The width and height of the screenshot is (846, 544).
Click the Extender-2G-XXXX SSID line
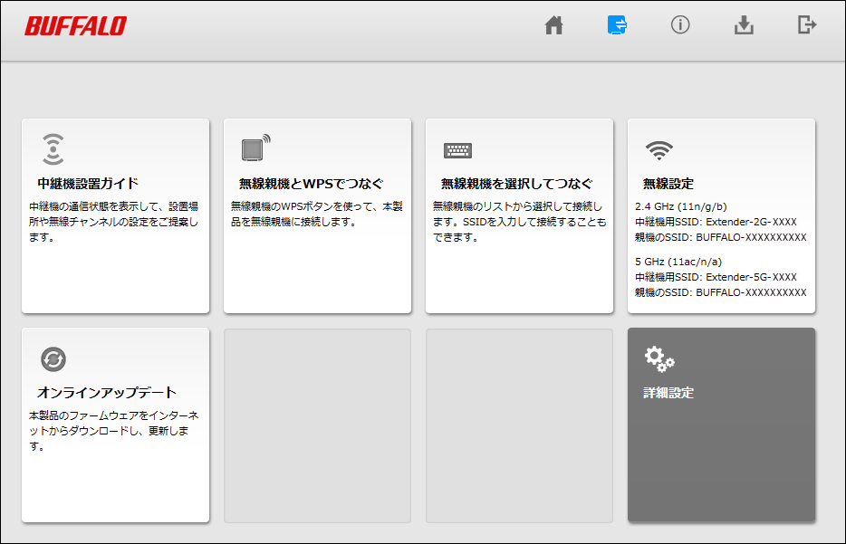716,222
